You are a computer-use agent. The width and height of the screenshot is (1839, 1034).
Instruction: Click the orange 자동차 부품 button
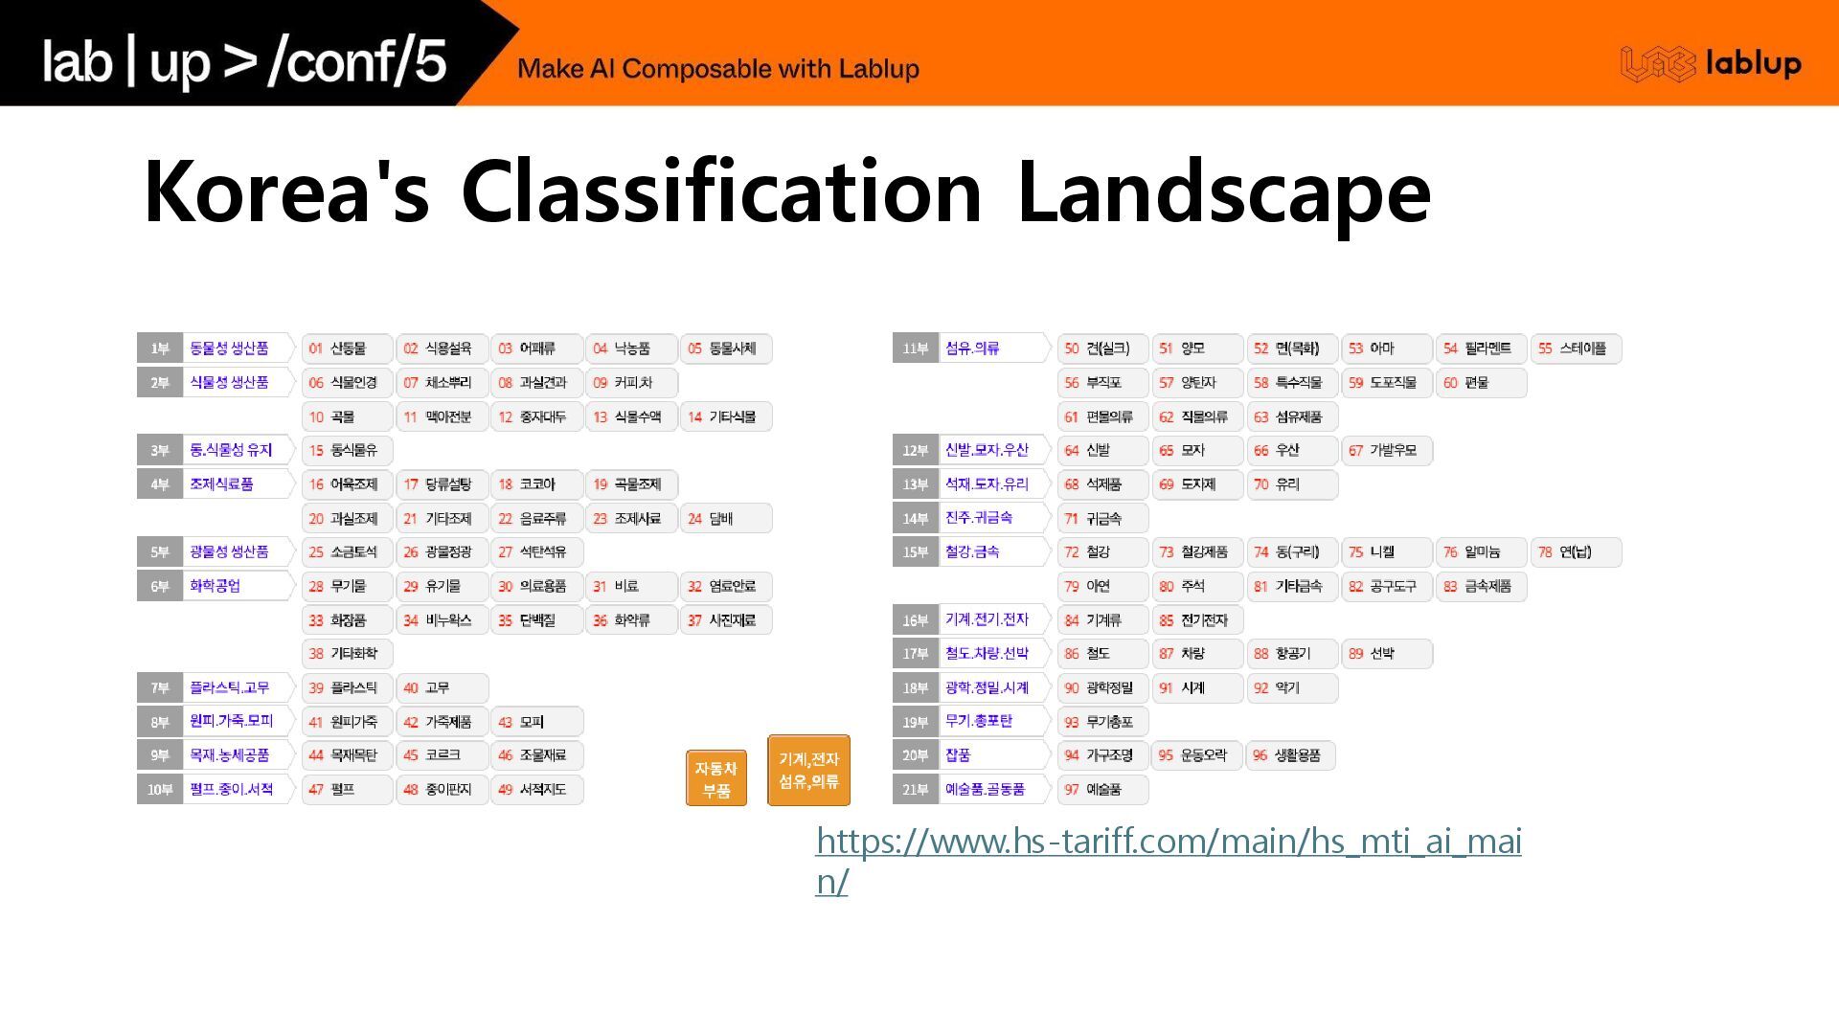point(715,778)
